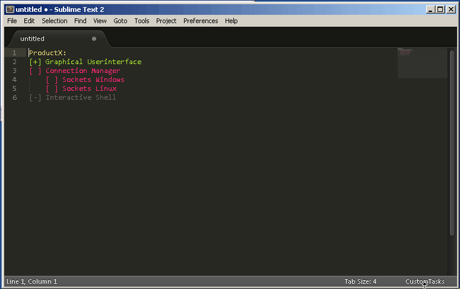Open the Help menu
The width and height of the screenshot is (460, 289).
pyautogui.click(x=231, y=21)
